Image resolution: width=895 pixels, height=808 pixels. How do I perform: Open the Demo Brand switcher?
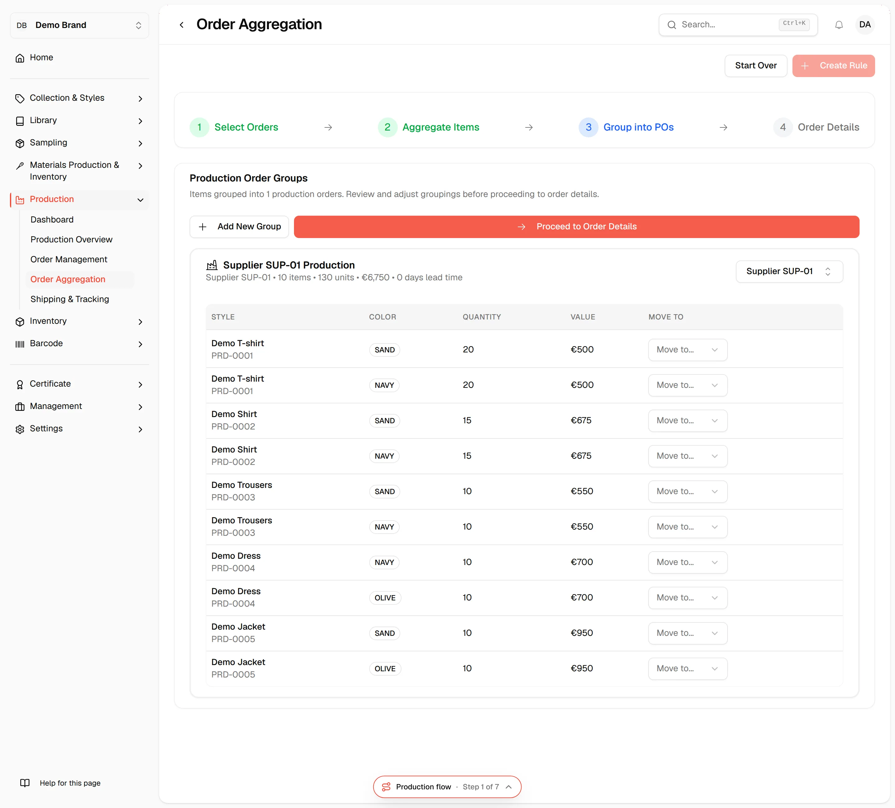[80, 25]
